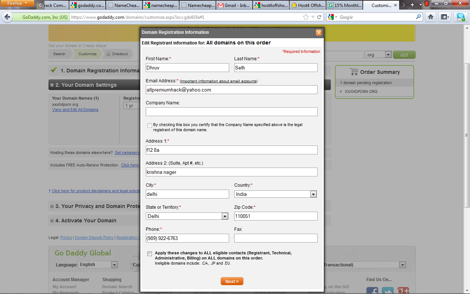Open a new tab with plus icon

(412, 5)
